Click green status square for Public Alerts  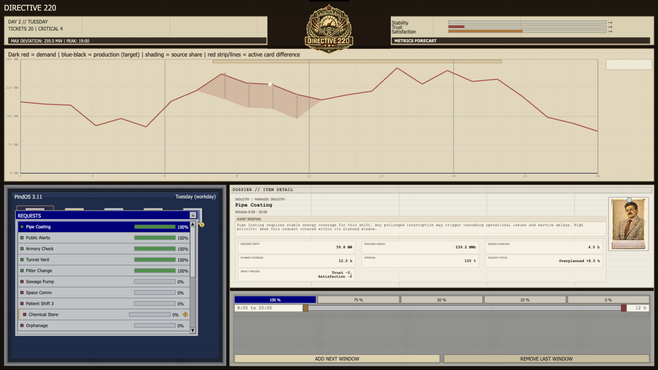(22, 238)
